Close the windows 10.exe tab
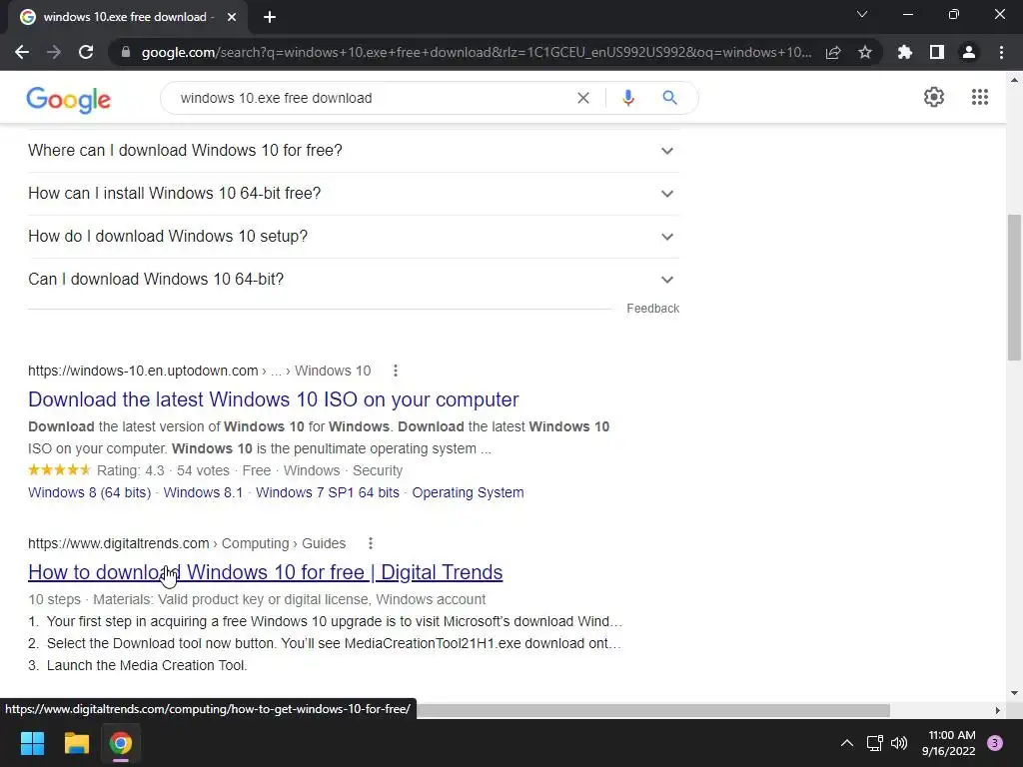The image size is (1023, 767). click(232, 17)
